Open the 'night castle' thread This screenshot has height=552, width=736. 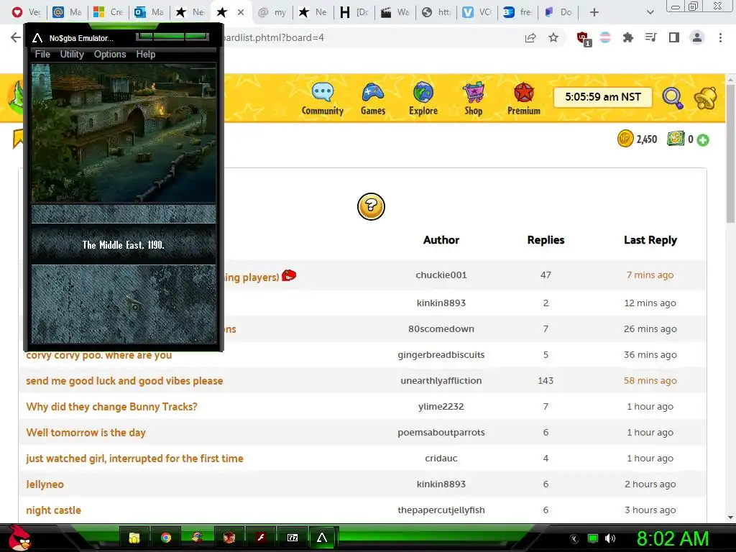53,510
